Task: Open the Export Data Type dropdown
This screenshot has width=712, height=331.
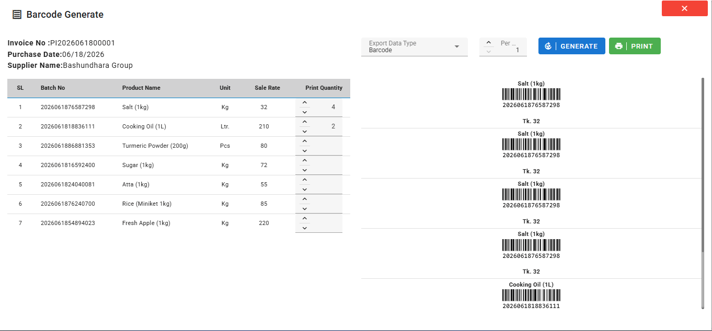Action: pos(414,46)
